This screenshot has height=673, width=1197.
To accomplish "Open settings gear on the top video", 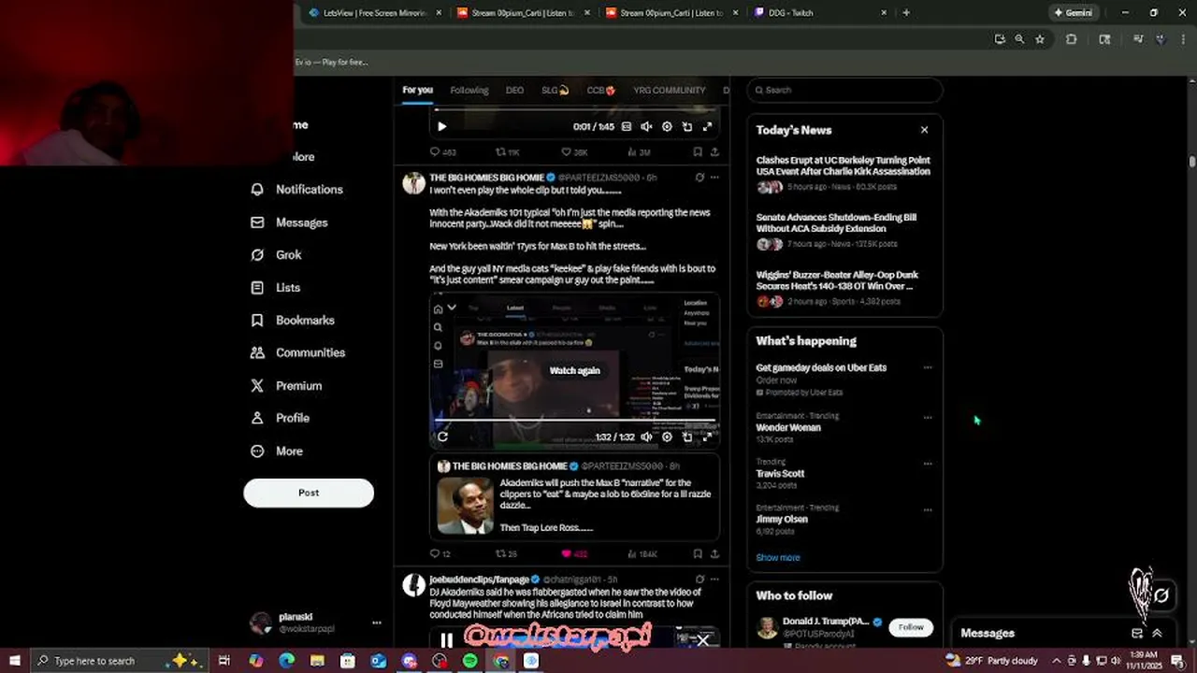I will coord(667,127).
